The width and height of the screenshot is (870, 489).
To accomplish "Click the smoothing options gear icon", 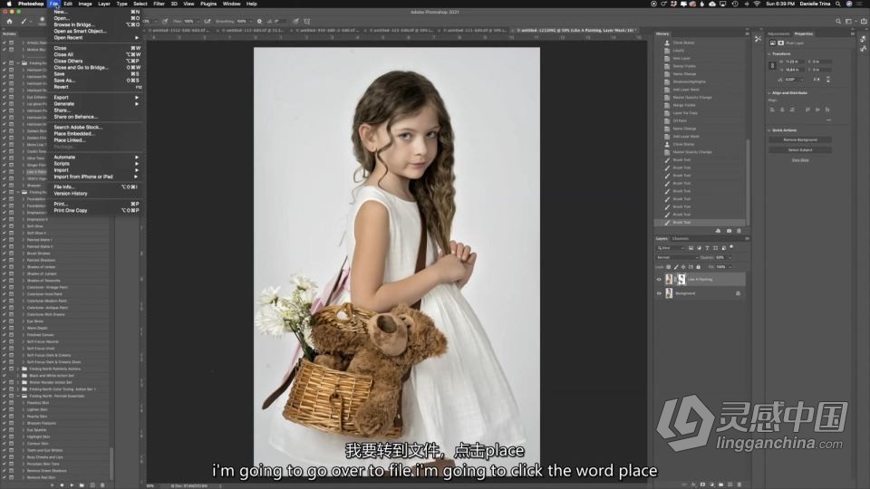I will 259,21.
